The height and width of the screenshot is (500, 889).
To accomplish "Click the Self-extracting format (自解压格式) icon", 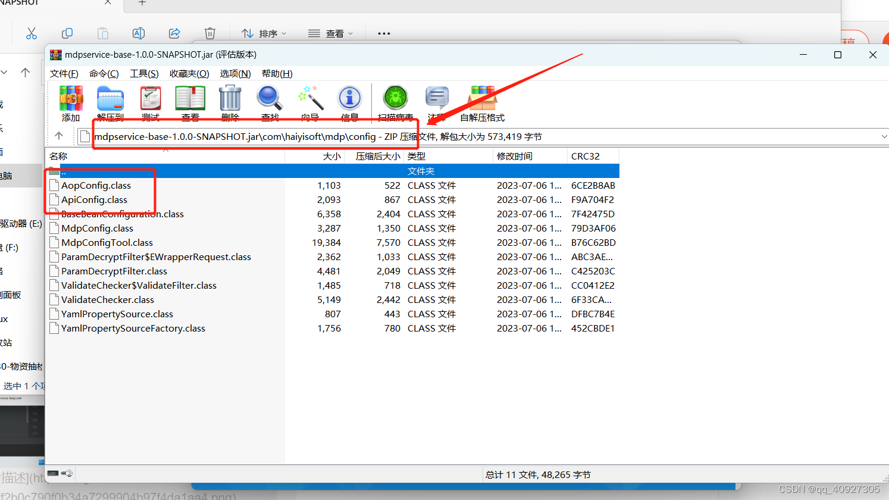I will (x=482, y=103).
